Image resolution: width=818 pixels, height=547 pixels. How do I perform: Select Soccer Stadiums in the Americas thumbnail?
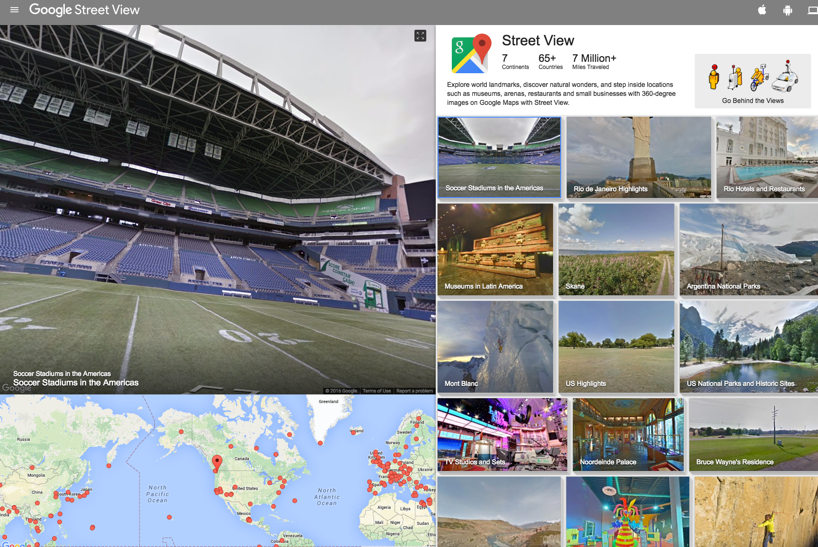(x=499, y=157)
